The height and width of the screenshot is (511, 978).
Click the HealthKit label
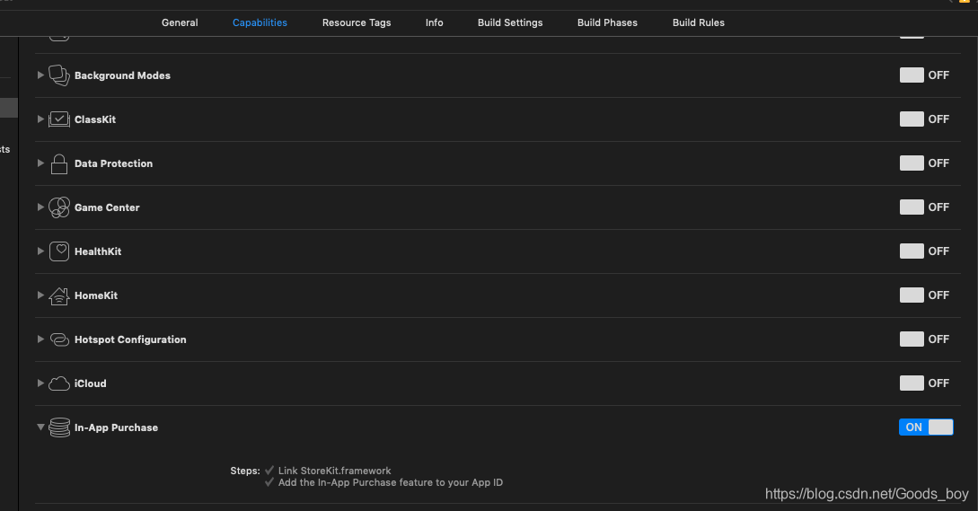(98, 251)
